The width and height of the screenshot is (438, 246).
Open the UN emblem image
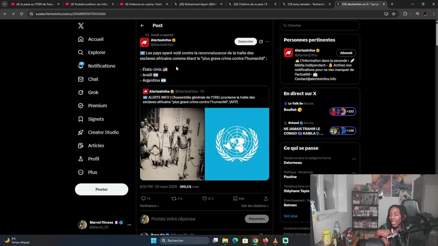[x=237, y=144]
